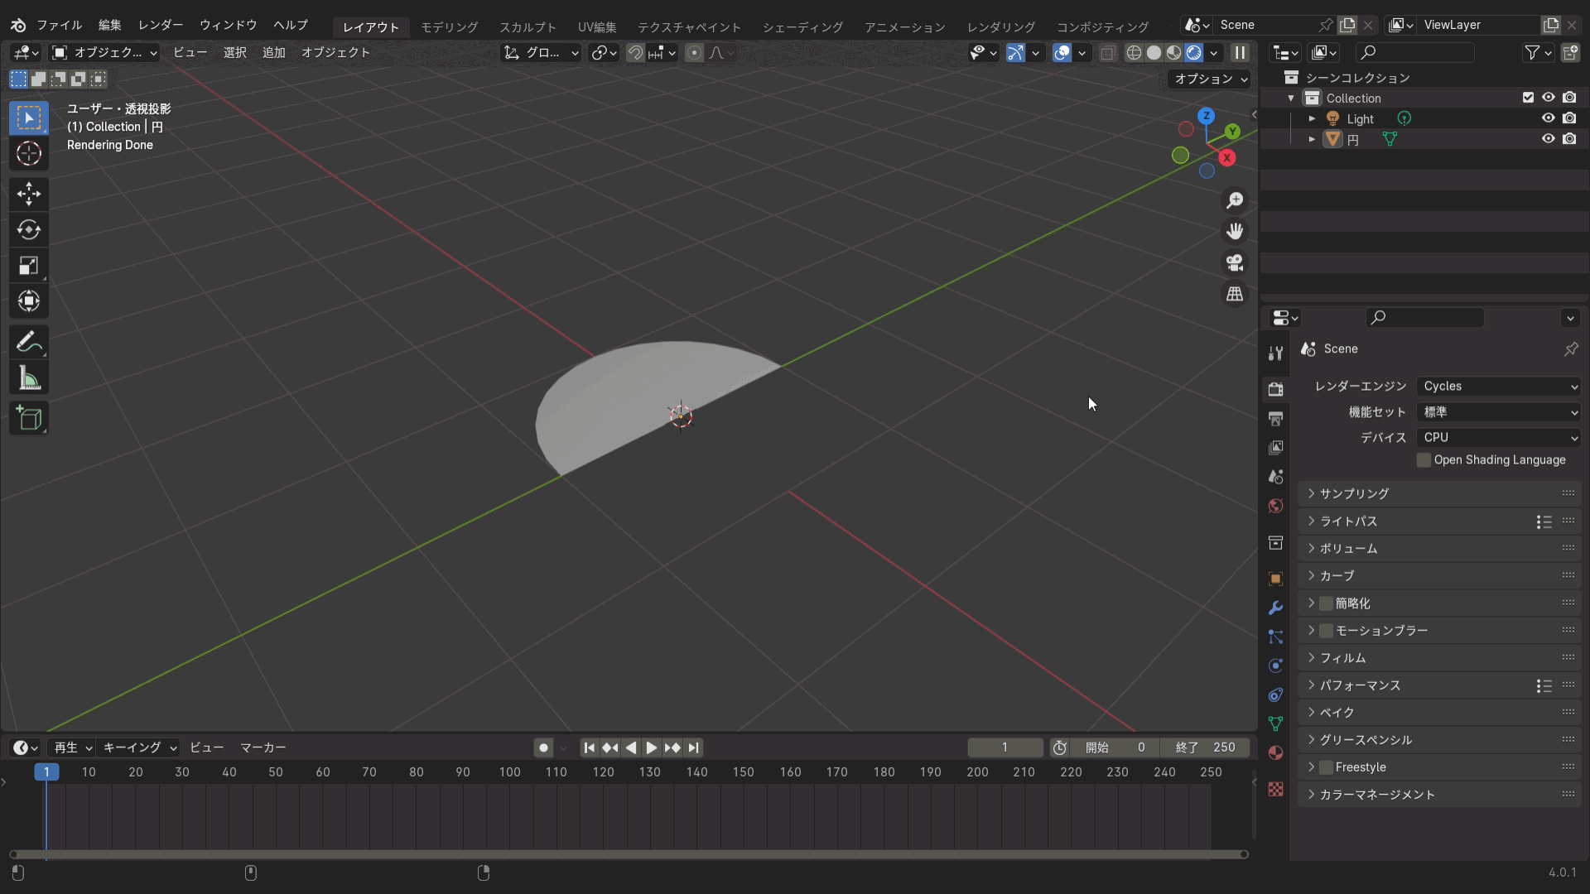Screen dimensions: 1590x894
Task: Toggle camera view with camera icon
Action: (1235, 262)
